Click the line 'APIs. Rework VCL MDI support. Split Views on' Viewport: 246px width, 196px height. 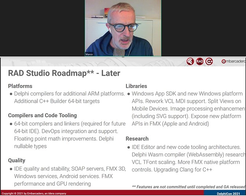pos(186,101)
